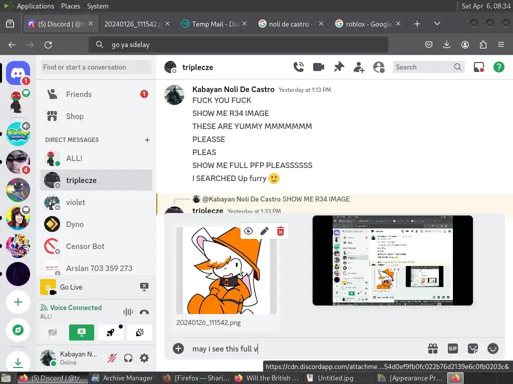Save page to Pocket

tap(429, 44)
